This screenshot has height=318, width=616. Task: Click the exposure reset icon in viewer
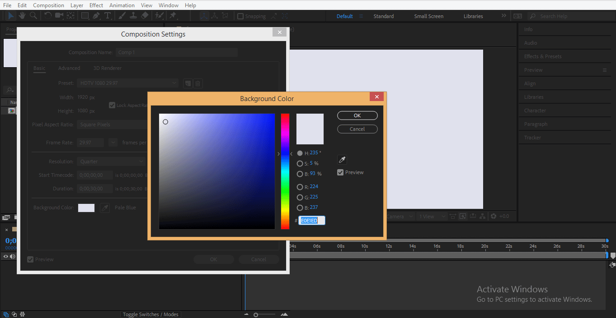click(494, 217)
